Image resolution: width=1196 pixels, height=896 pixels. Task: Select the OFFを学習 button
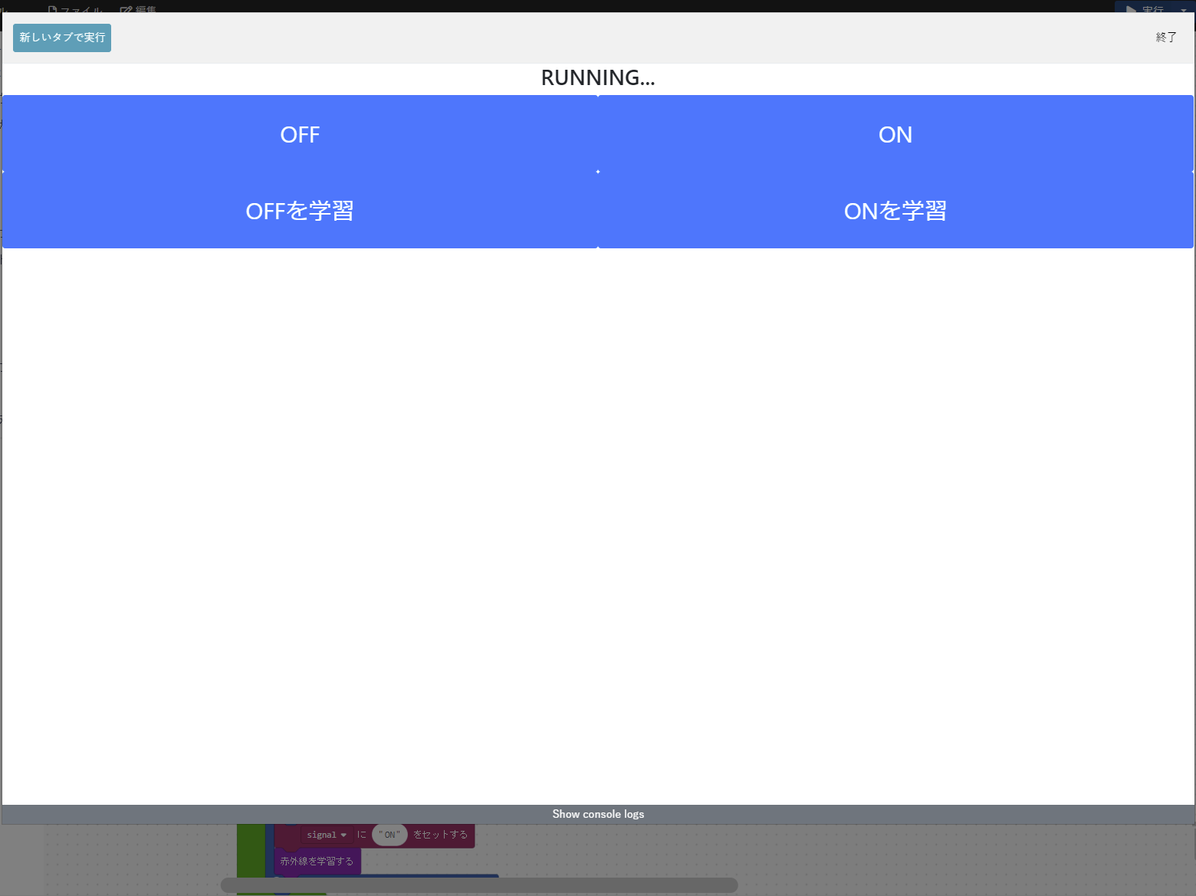click(300, 211)
